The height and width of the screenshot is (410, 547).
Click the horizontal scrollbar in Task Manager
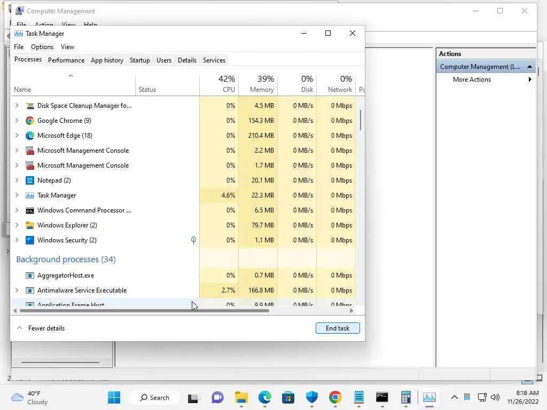[144, 311]
